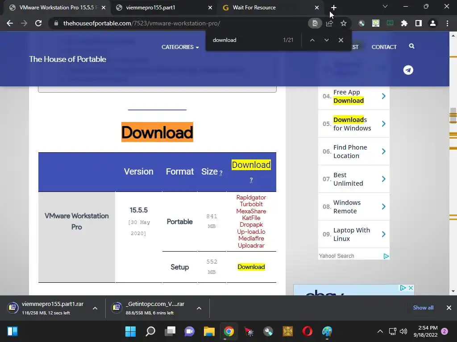
Task: Click The House of Portable site title
Action: coord(68,59)
